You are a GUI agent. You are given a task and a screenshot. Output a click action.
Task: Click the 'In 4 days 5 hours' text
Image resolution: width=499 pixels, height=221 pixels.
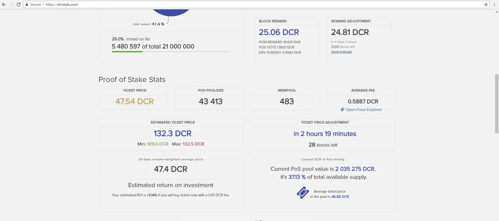[x=344, y=42]
